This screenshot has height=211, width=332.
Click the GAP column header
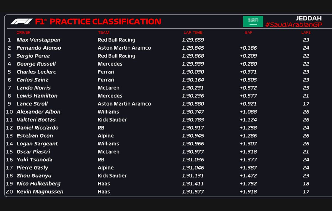pos(248,32)
